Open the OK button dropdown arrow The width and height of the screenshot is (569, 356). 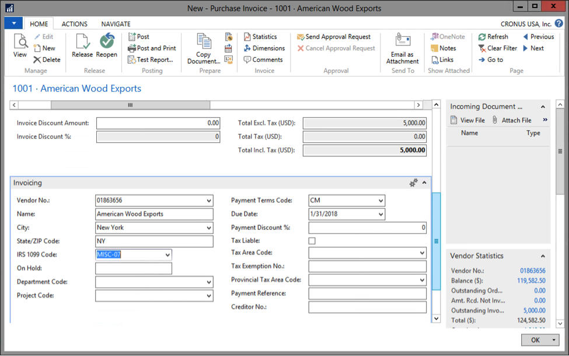[554, 340]
